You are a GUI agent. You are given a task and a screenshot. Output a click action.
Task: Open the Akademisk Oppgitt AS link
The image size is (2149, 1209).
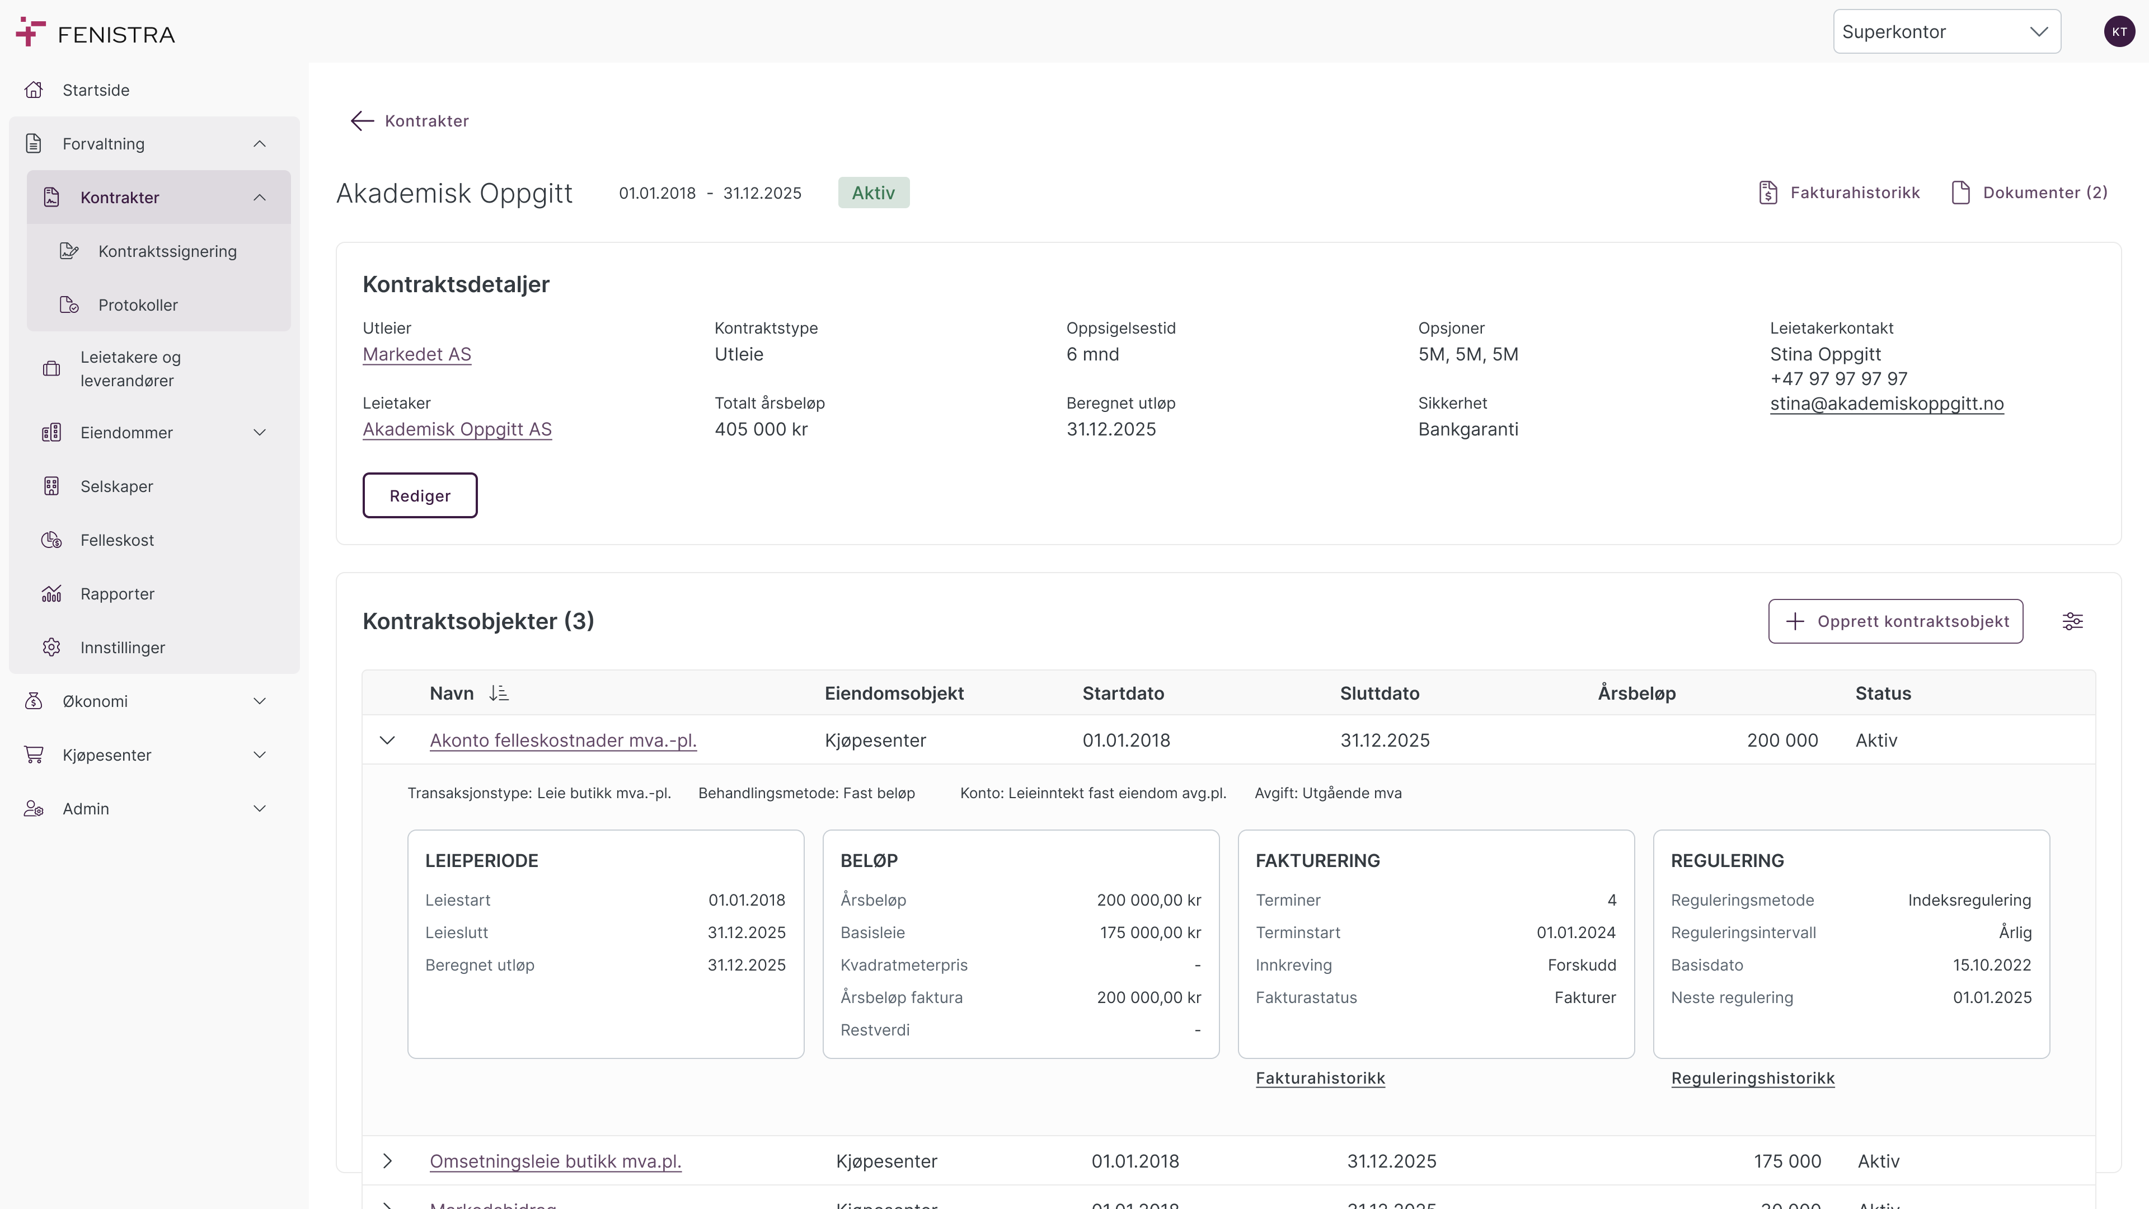point(457,430)
